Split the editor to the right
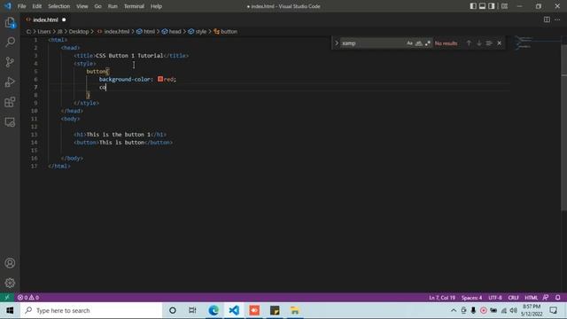 547,19
